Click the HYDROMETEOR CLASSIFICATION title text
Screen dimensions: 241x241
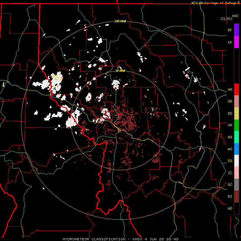94,239
